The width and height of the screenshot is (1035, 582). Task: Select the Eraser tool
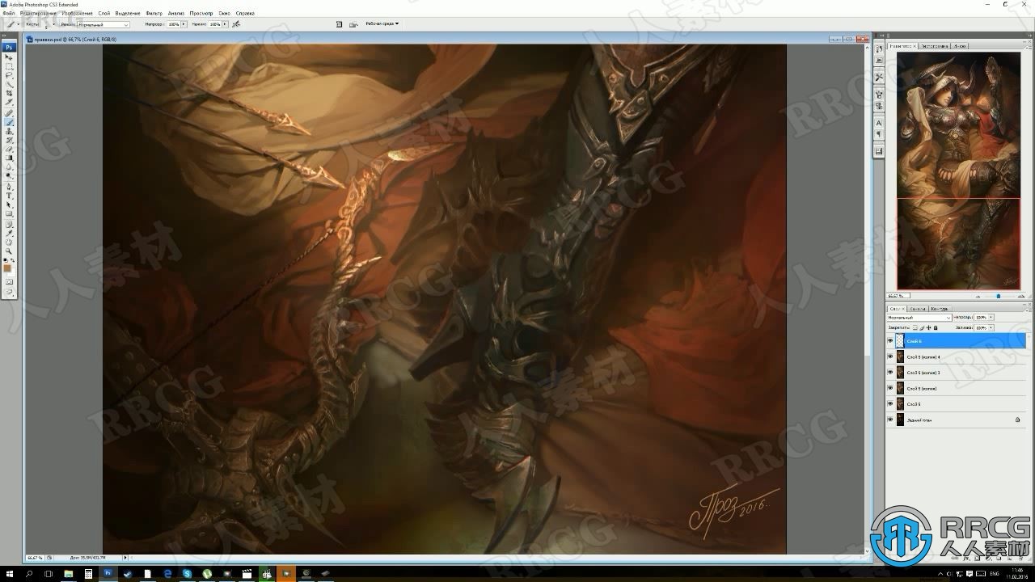point(10,148)
